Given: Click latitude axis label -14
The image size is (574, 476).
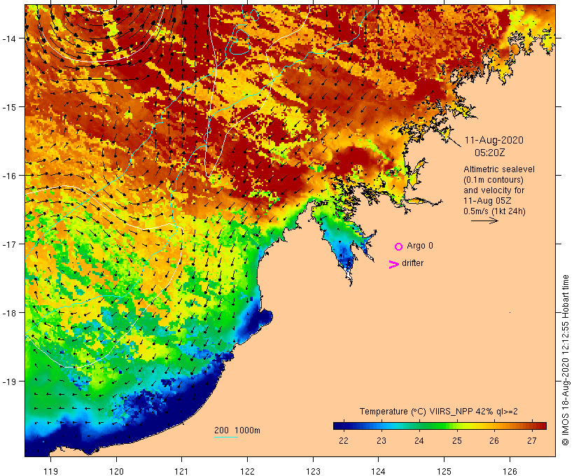Looking at the screenshot, I should coord(8,38).
